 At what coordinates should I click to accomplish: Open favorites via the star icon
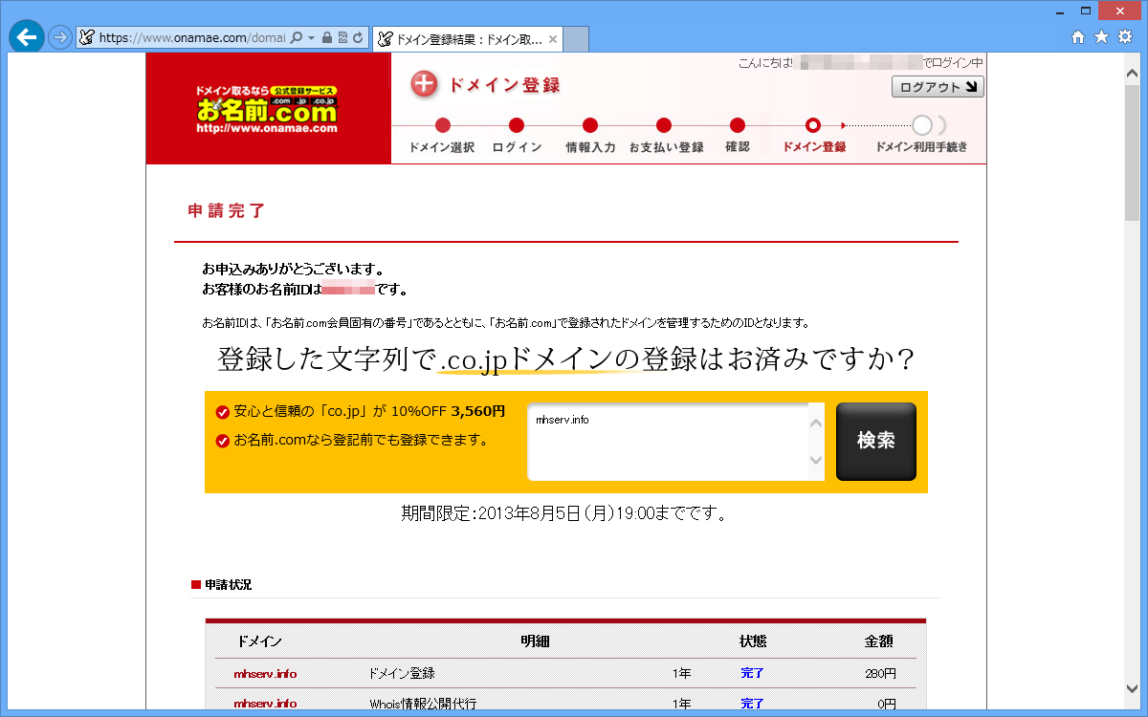(x=1102, y=38)
